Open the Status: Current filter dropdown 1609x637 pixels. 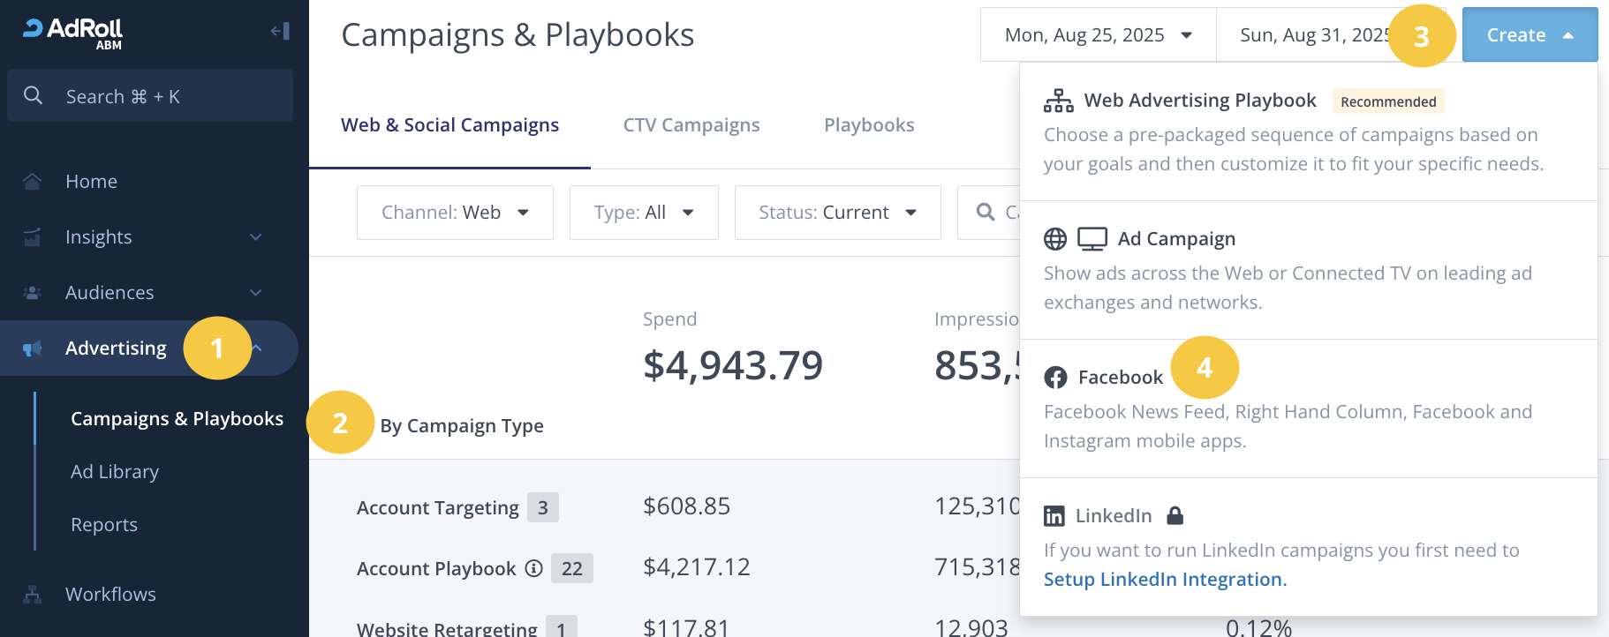pos(837,213)
